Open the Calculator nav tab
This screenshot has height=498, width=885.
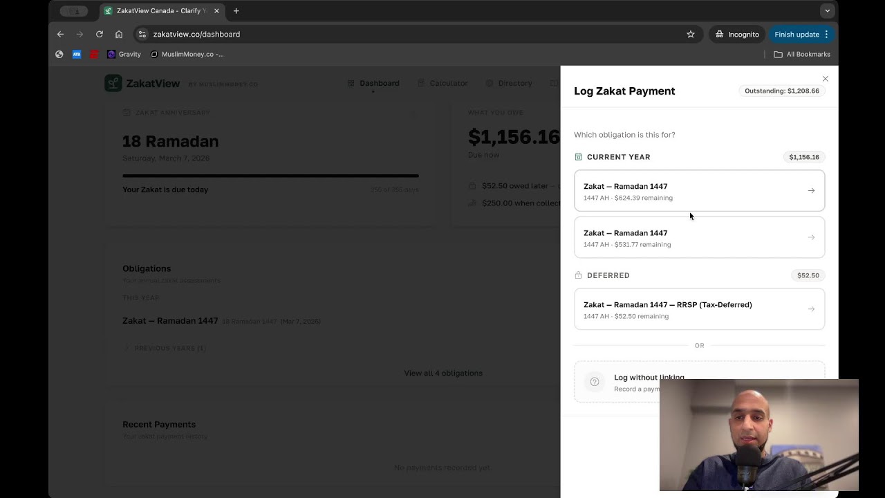442,83
